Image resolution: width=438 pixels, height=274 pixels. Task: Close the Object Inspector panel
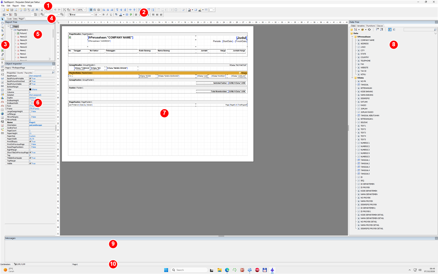[x=53, y=64]
